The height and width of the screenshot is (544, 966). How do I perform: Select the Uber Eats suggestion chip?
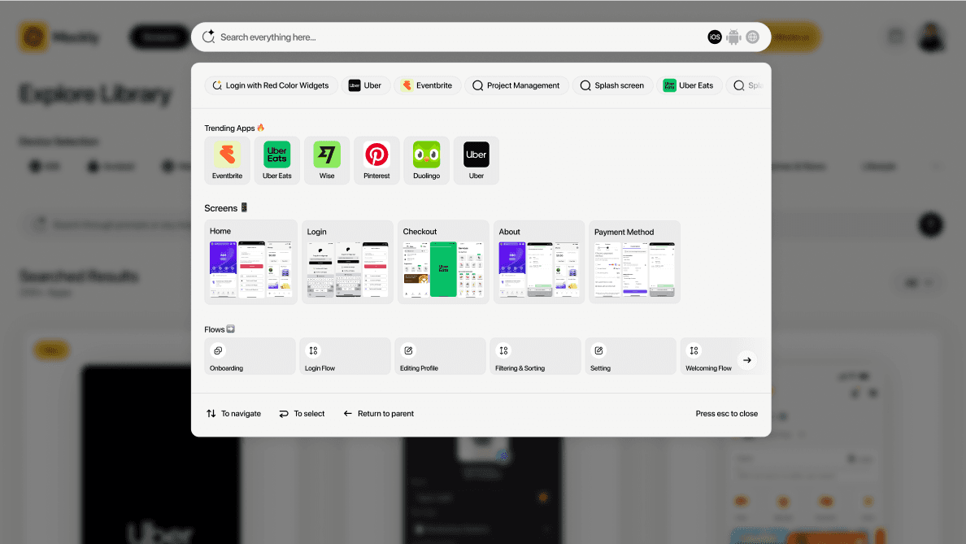pos(688,85)
